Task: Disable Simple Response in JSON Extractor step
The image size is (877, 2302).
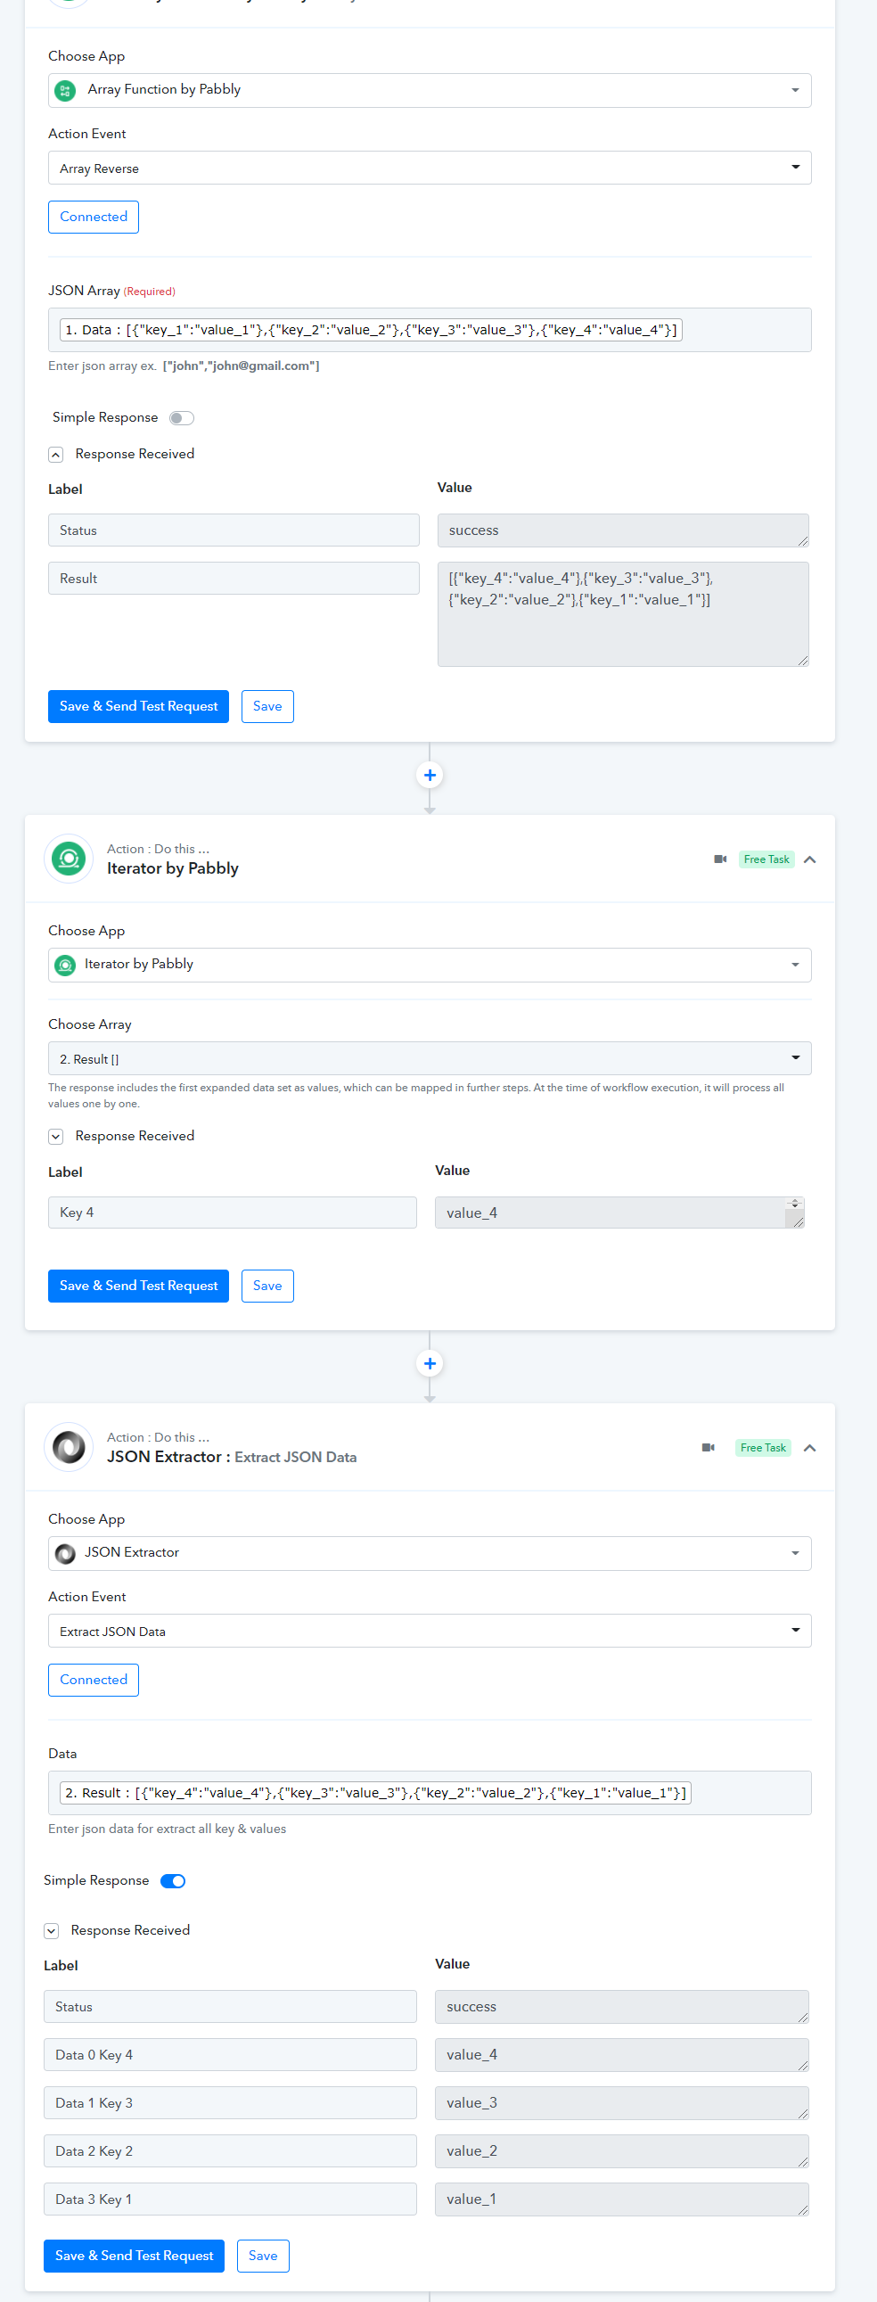Action: [x=172, y=1880]
